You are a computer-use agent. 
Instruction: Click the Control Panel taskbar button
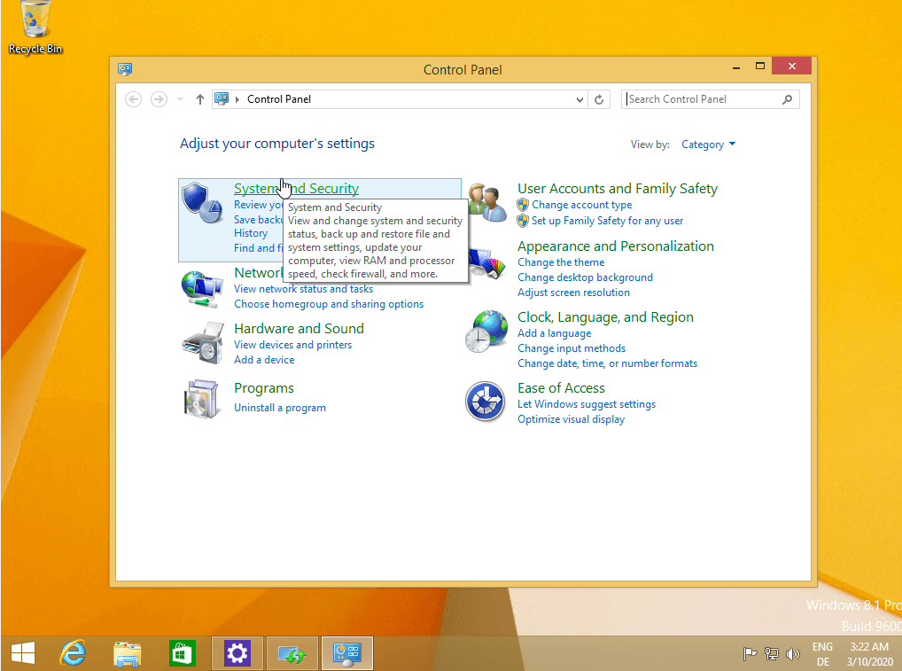tap(346, 654)
